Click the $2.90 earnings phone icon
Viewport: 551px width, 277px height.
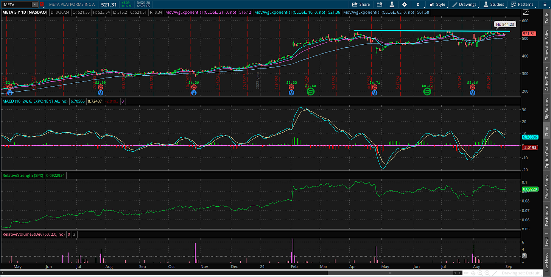pos(100,87)
